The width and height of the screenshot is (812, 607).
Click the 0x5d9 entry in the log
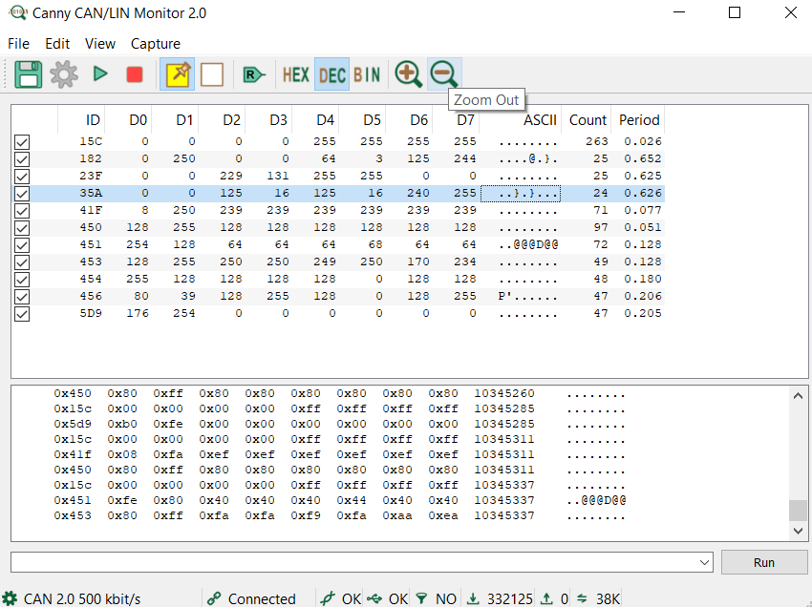pyautogui.click(x=73, y=424)
